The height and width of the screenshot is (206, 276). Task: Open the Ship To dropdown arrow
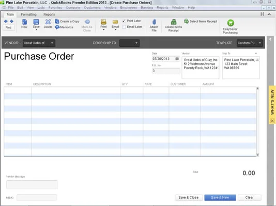point(256,53)
